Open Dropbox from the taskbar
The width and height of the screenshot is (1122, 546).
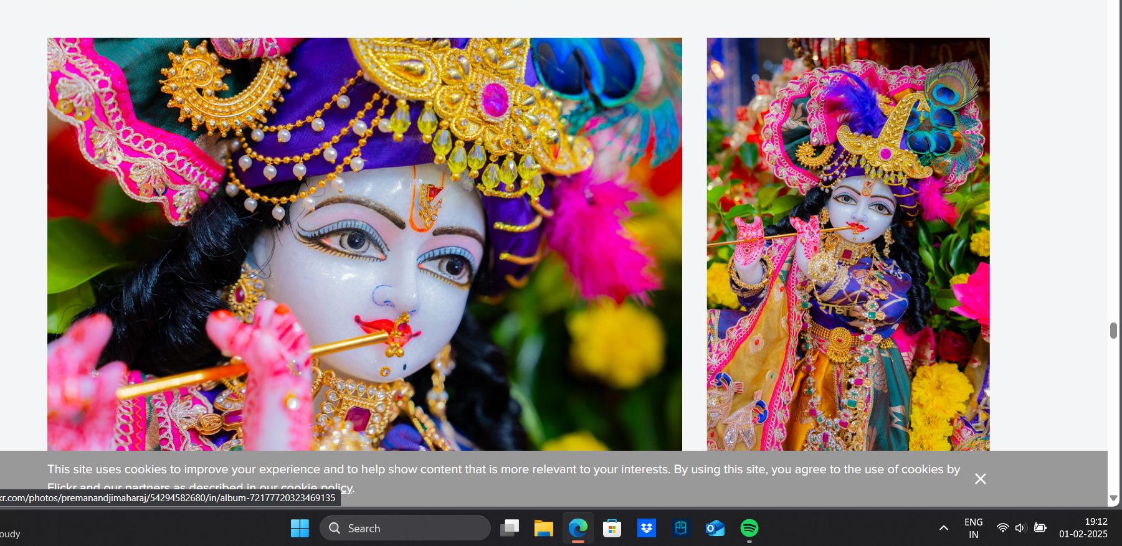tap(647, 529)
